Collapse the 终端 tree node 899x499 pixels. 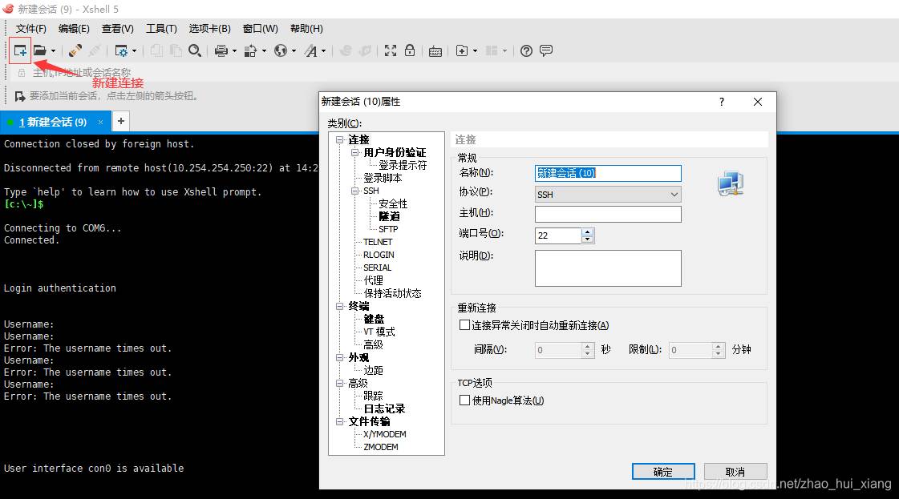339,307
